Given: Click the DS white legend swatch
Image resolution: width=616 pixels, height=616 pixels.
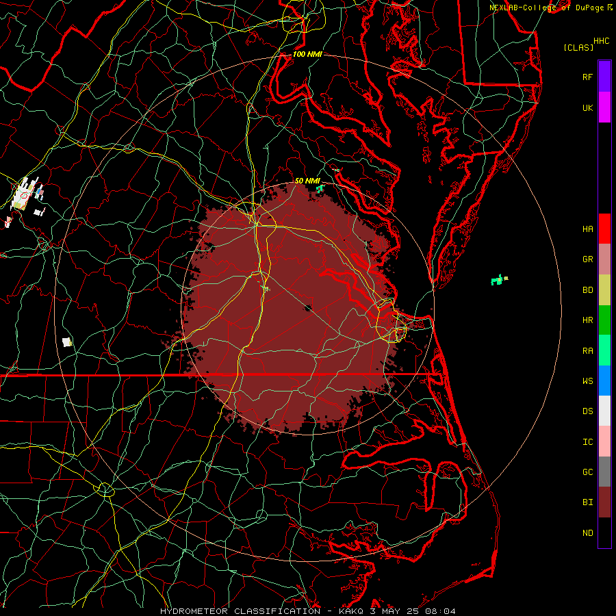Looking at the screenshot, I should 604,411.
